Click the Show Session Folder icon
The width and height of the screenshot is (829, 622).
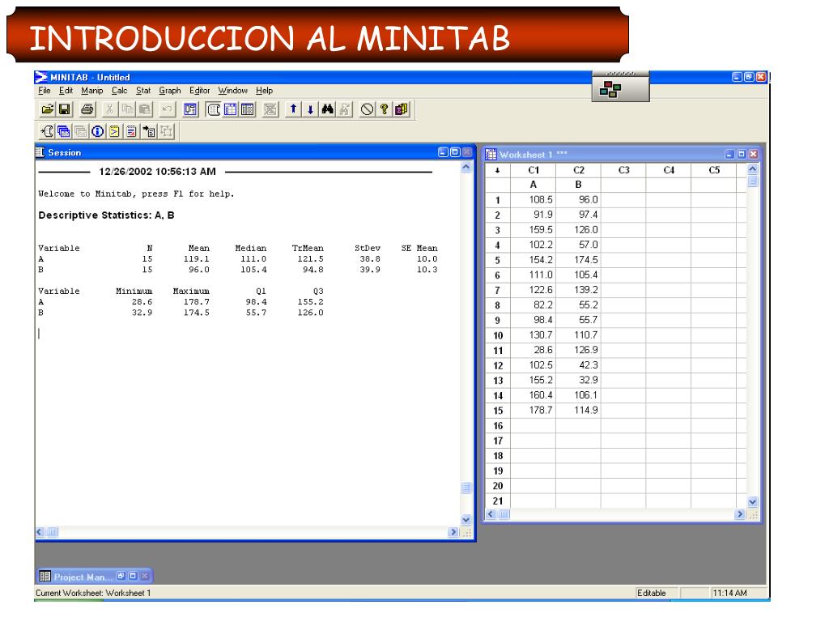[x=47, y=131]
